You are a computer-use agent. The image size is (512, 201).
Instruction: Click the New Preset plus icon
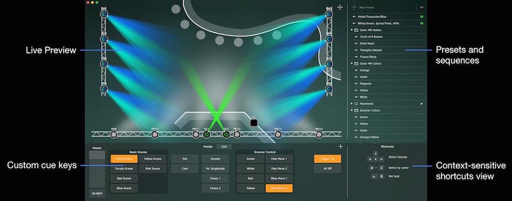355,7
